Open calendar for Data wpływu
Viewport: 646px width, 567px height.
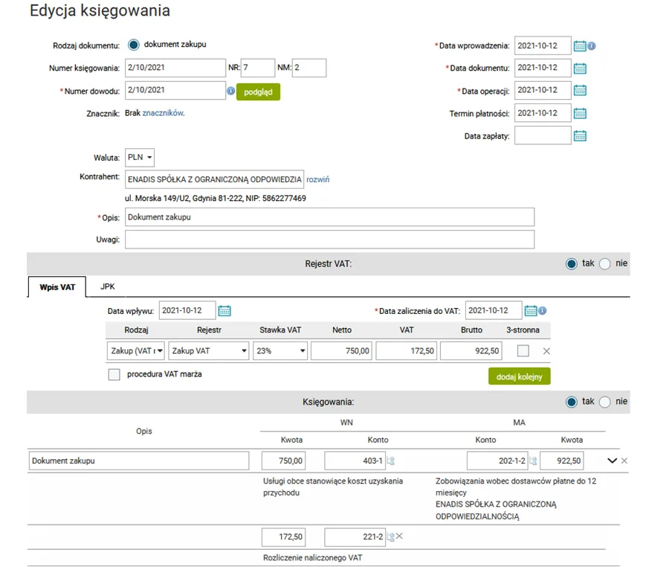tap(225, 310)
